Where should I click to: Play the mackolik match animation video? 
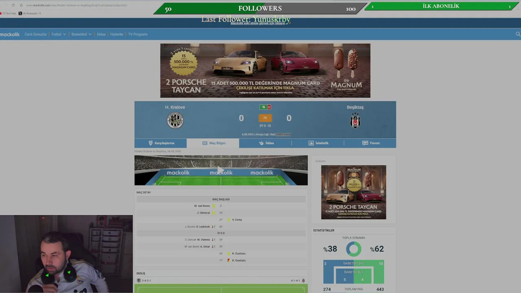coord(221,170)
